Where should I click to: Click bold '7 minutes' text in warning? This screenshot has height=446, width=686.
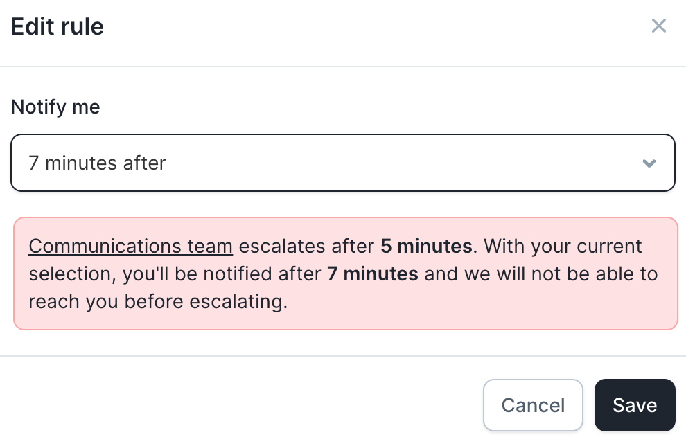[373, 274]
